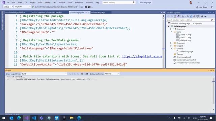
Task: Click the Live Share icon
Action: 197,7
